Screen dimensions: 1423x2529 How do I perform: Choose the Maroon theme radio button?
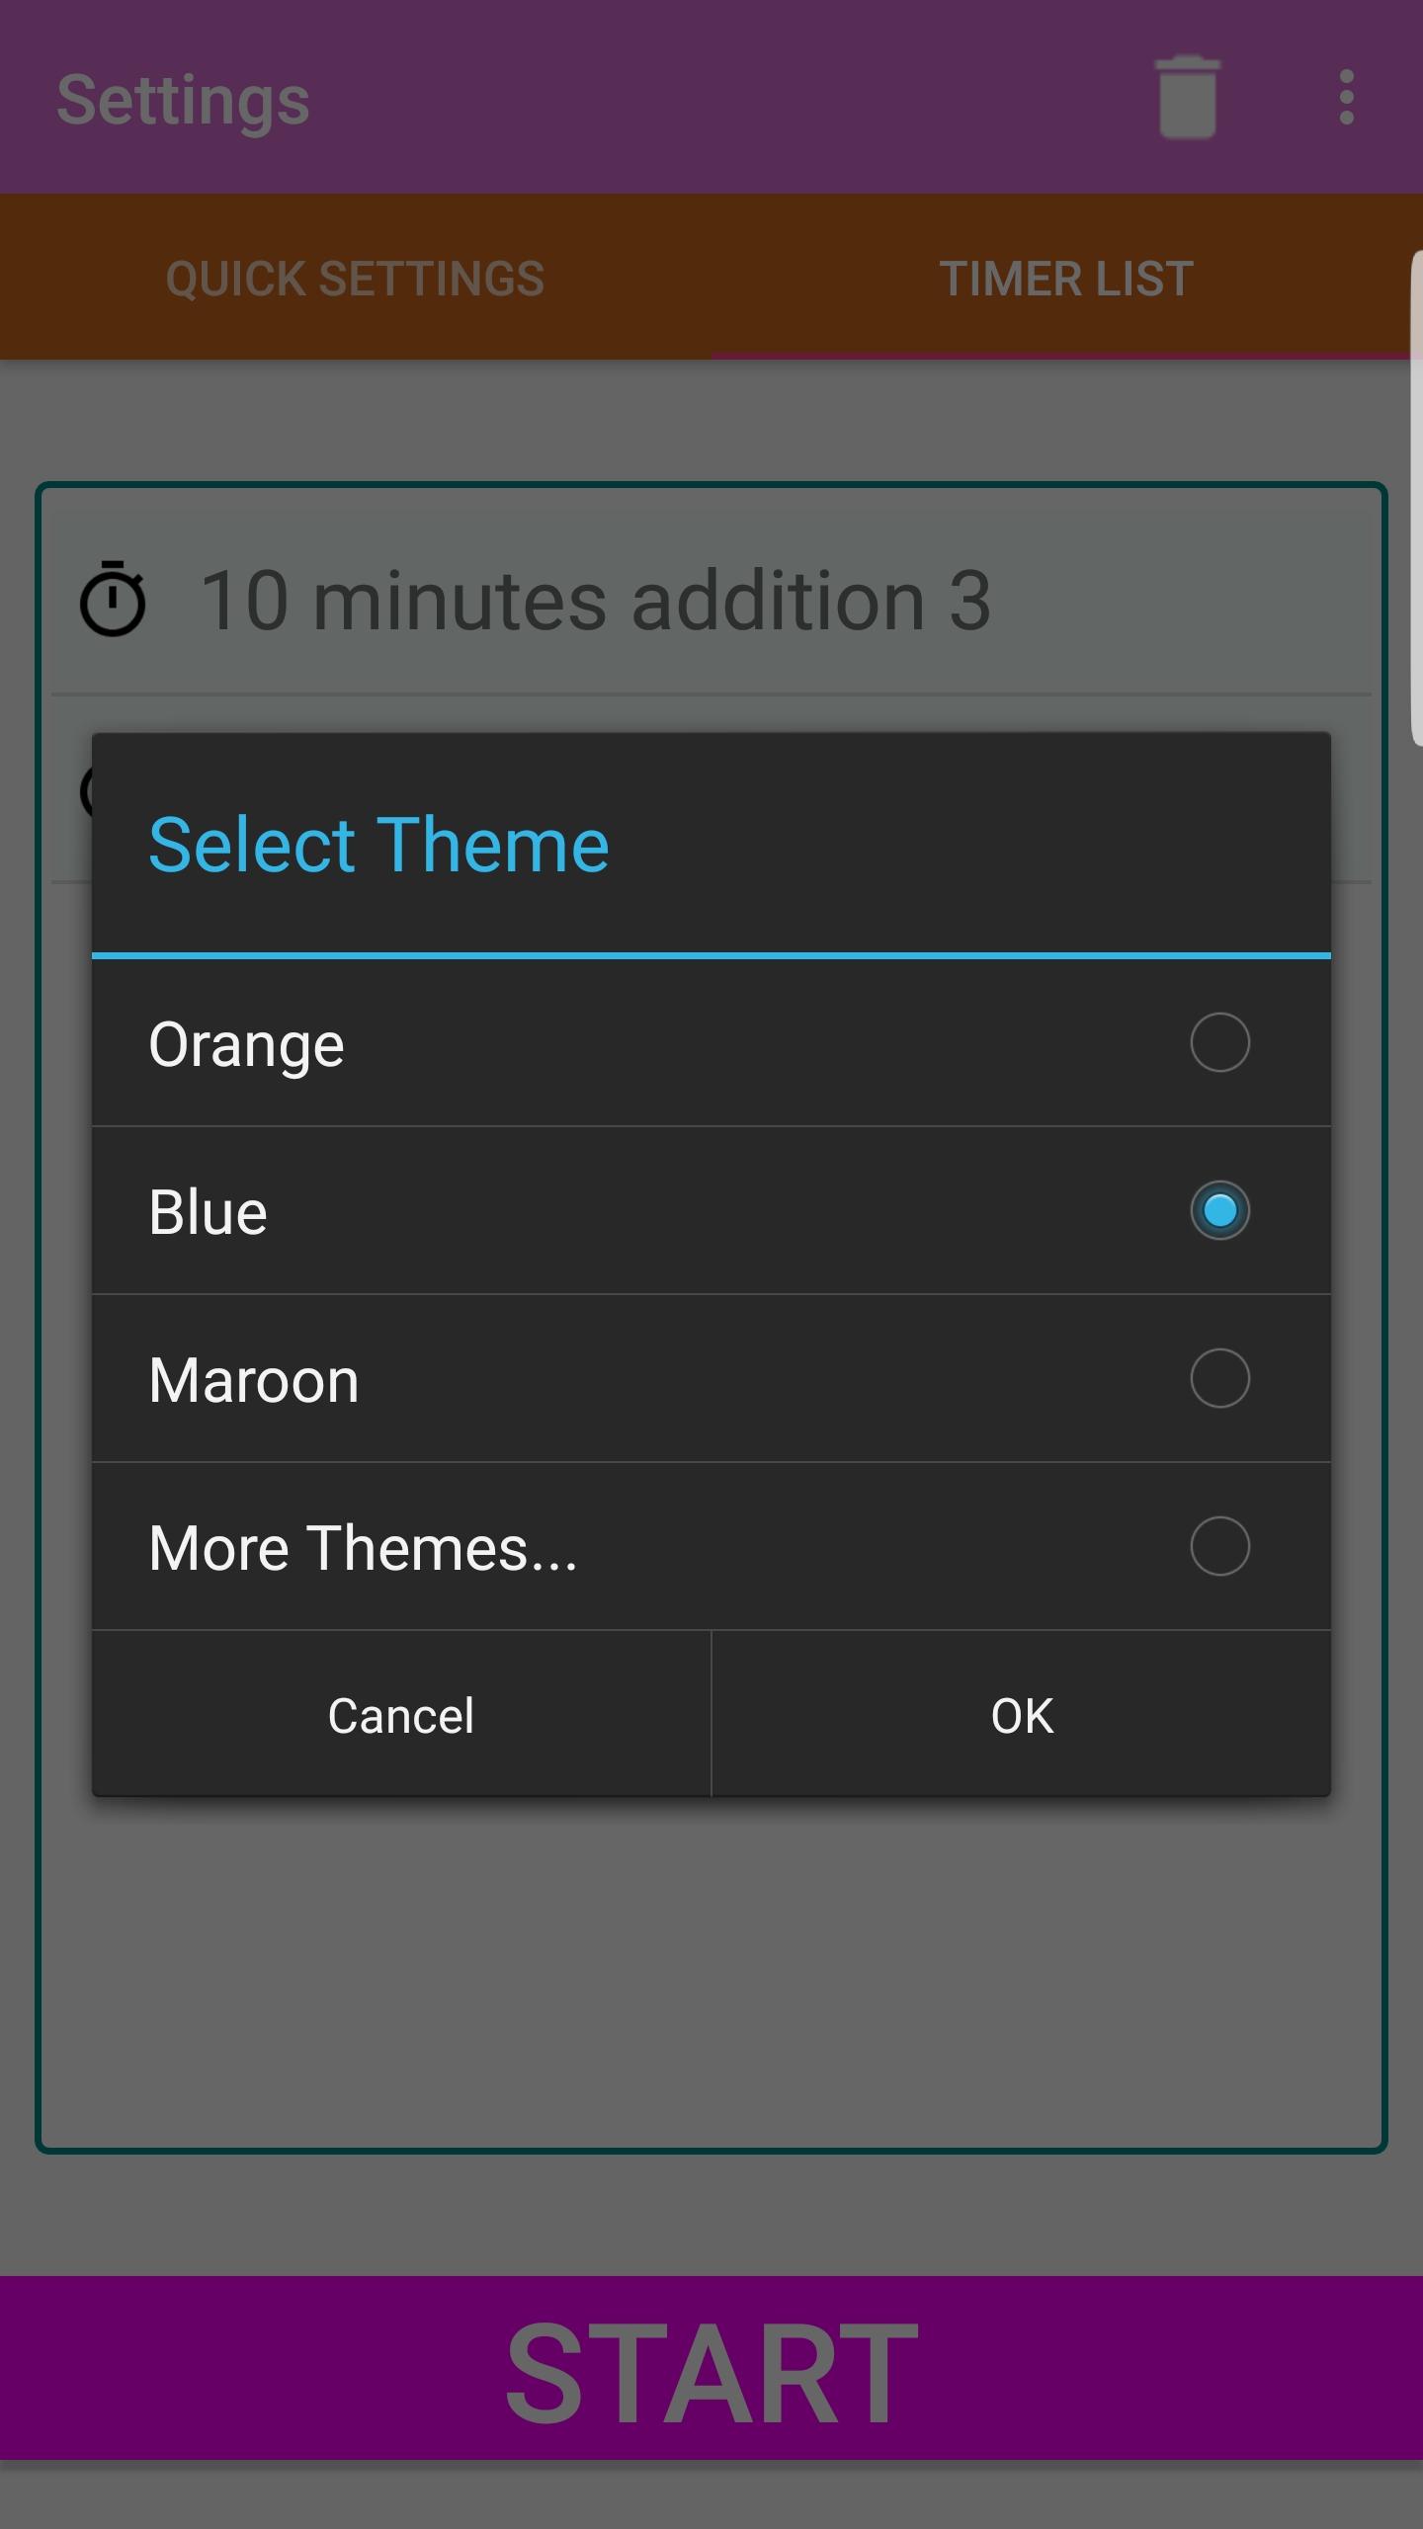[1219, 1378]
